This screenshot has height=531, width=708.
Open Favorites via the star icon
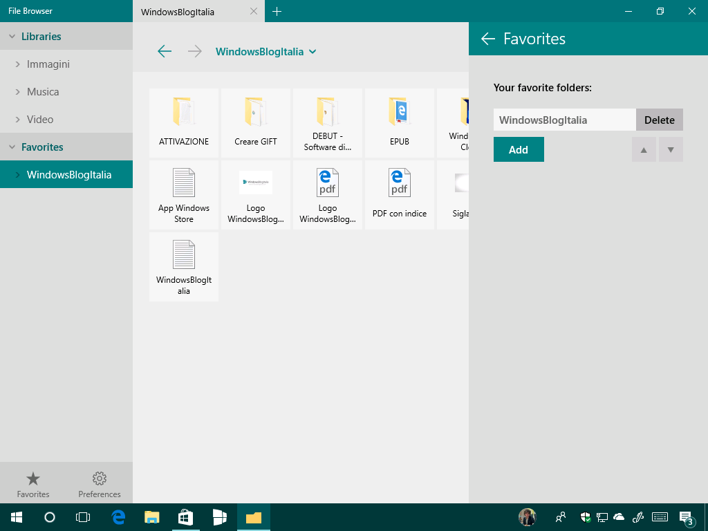pos(33,484)
